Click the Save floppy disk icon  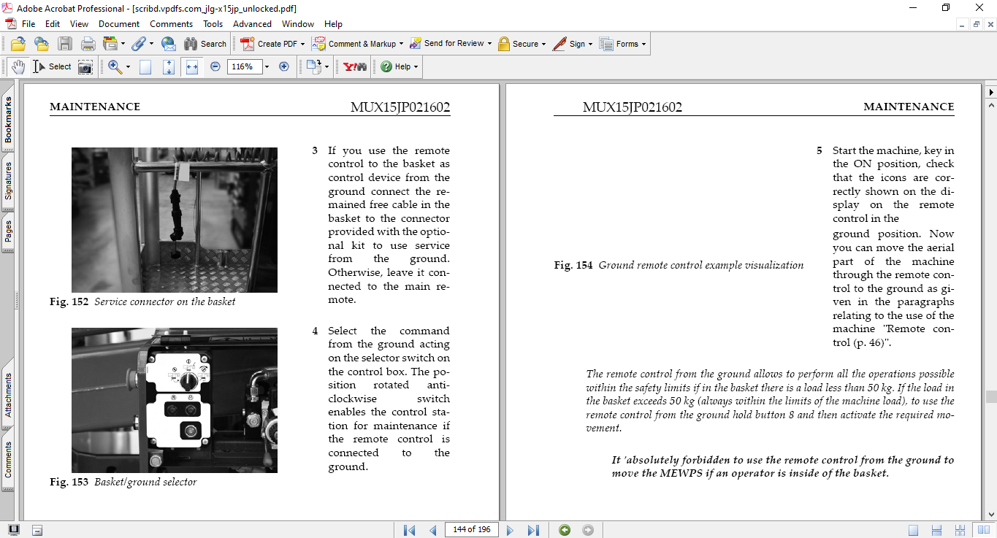[x=65, y=44]
